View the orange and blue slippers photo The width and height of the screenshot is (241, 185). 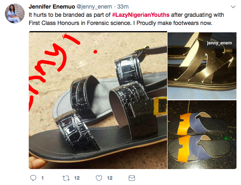click(x=202, y=135)
